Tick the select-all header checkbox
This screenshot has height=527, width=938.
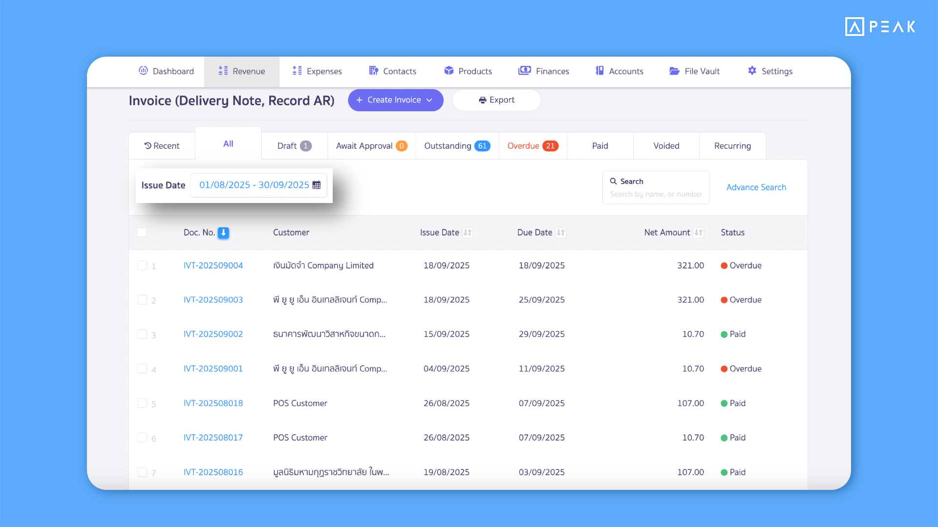[142, 232]
